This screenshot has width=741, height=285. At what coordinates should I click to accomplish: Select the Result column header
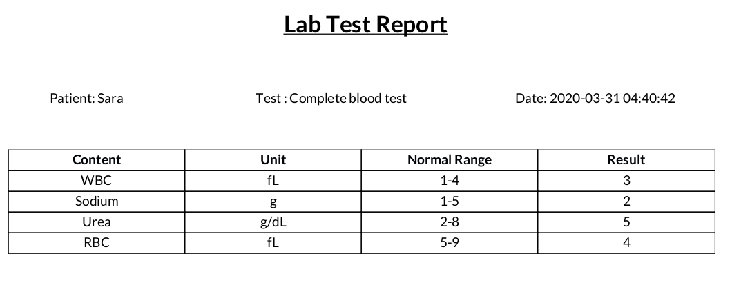(x=626, y=160)
